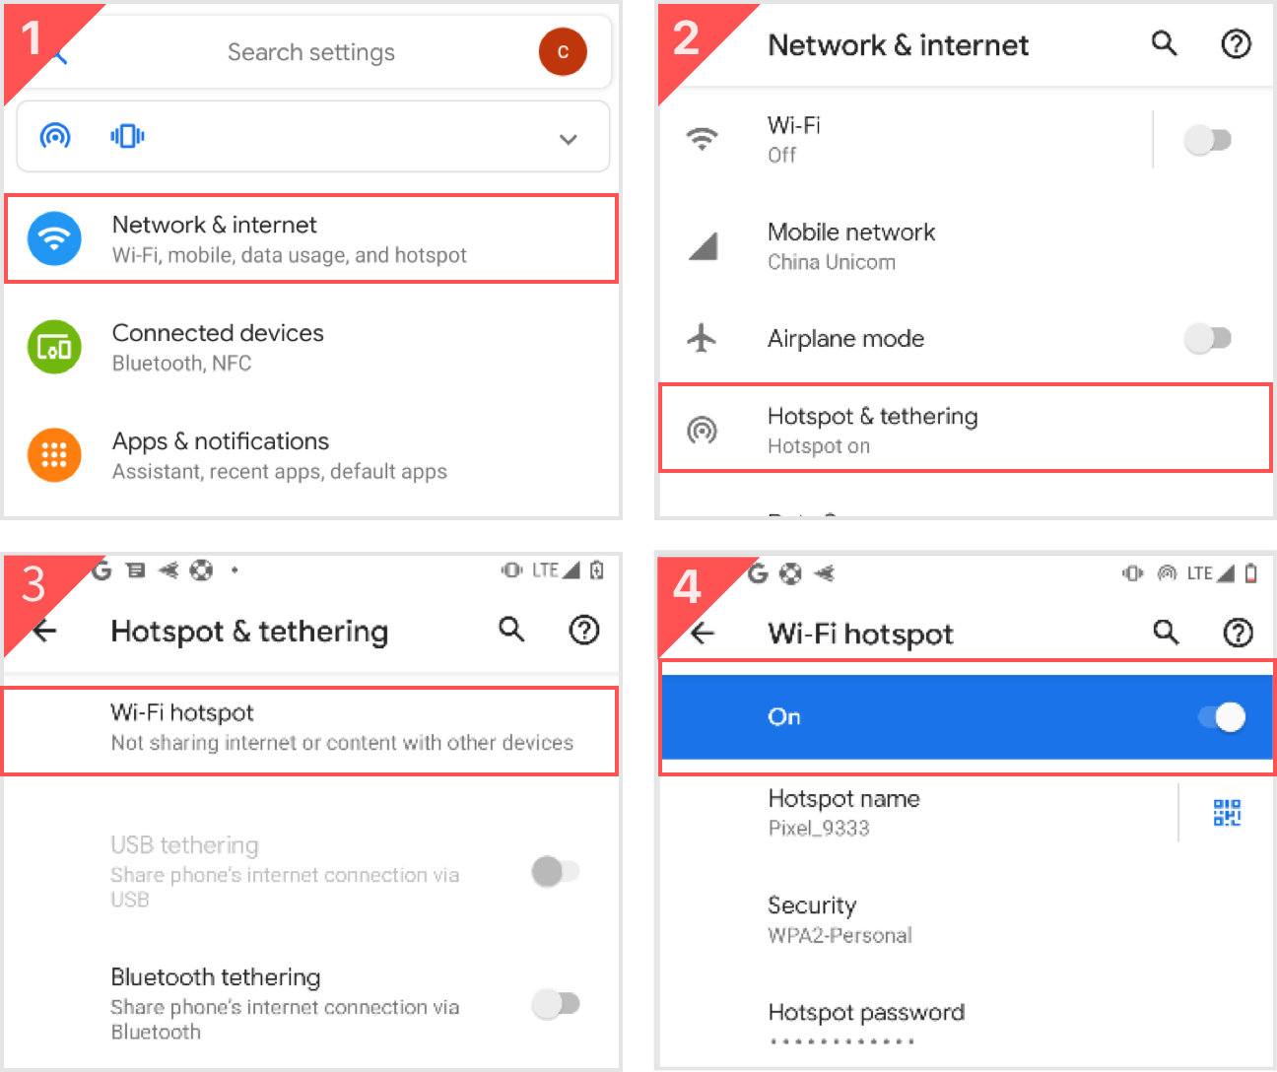1277x1072 pixels.
Task: Open Hotspot password setting
Action: coord(966,1025)
